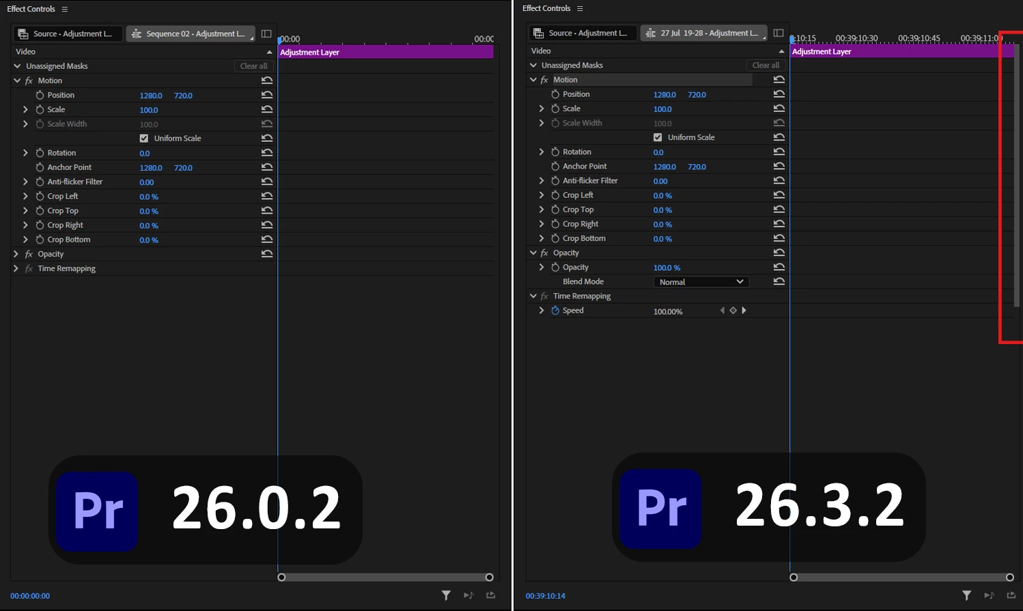Viewport: 1023px width, 611px height.
Task: Go to next Speed keyframe
Action: pyautogui.click(x=744, y=311)
